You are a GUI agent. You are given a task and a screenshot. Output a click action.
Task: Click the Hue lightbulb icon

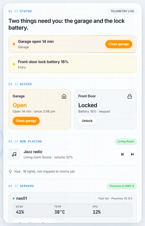point(10,172)
